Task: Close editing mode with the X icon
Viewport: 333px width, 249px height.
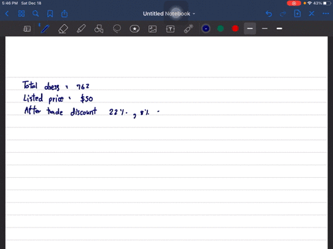Action: pos(311,14)
